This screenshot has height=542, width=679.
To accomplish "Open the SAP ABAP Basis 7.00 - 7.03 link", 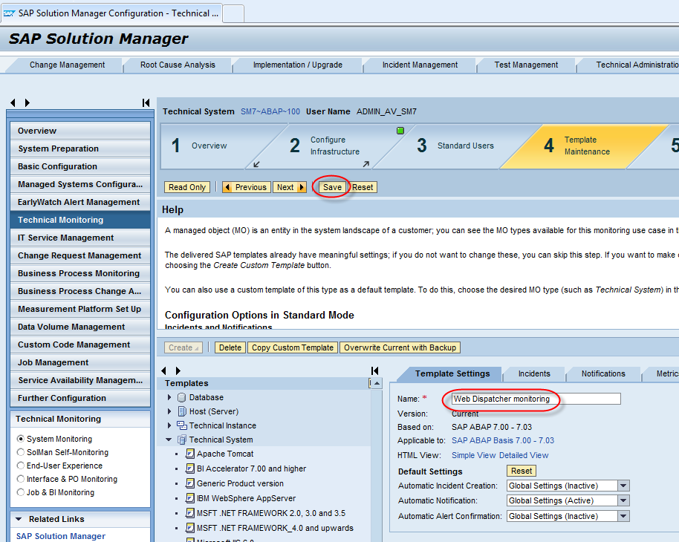I will point(503,440).
